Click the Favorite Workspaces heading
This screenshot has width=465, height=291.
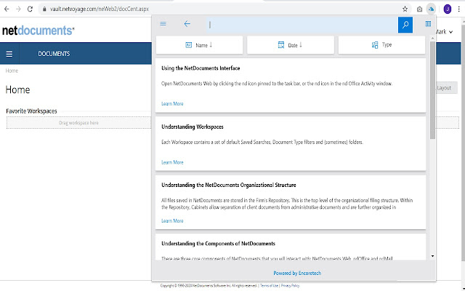pos(31,111)
